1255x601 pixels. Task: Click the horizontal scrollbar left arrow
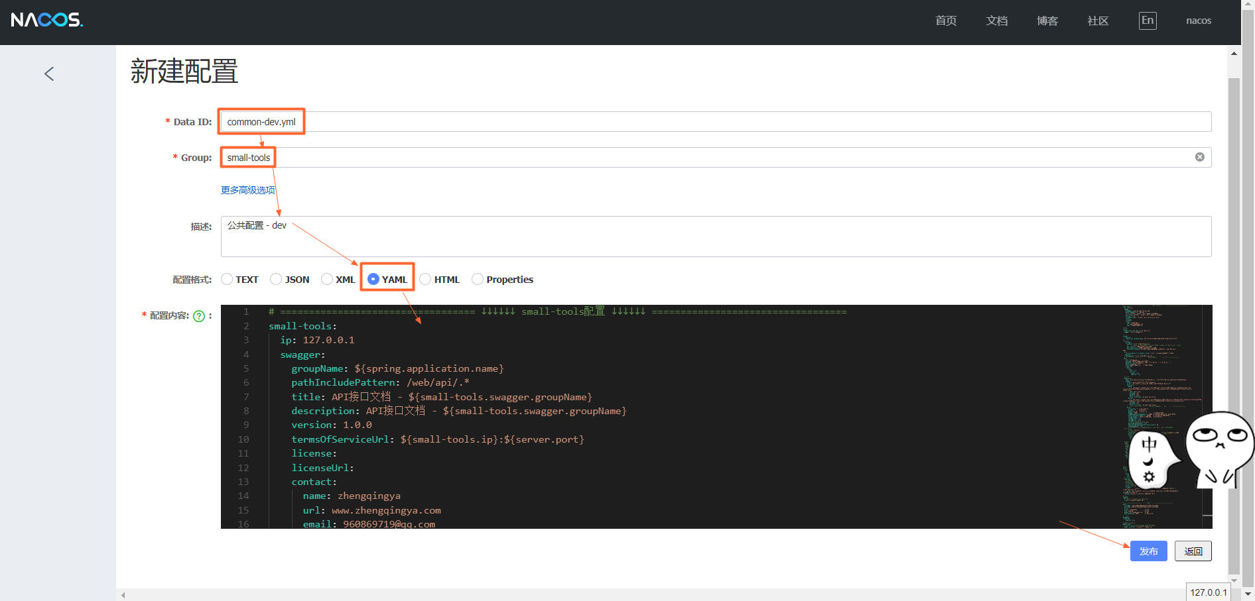point(123,595)
